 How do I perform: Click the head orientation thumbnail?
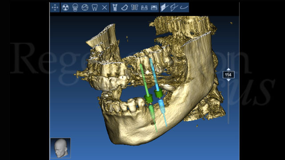pos(61,148)
